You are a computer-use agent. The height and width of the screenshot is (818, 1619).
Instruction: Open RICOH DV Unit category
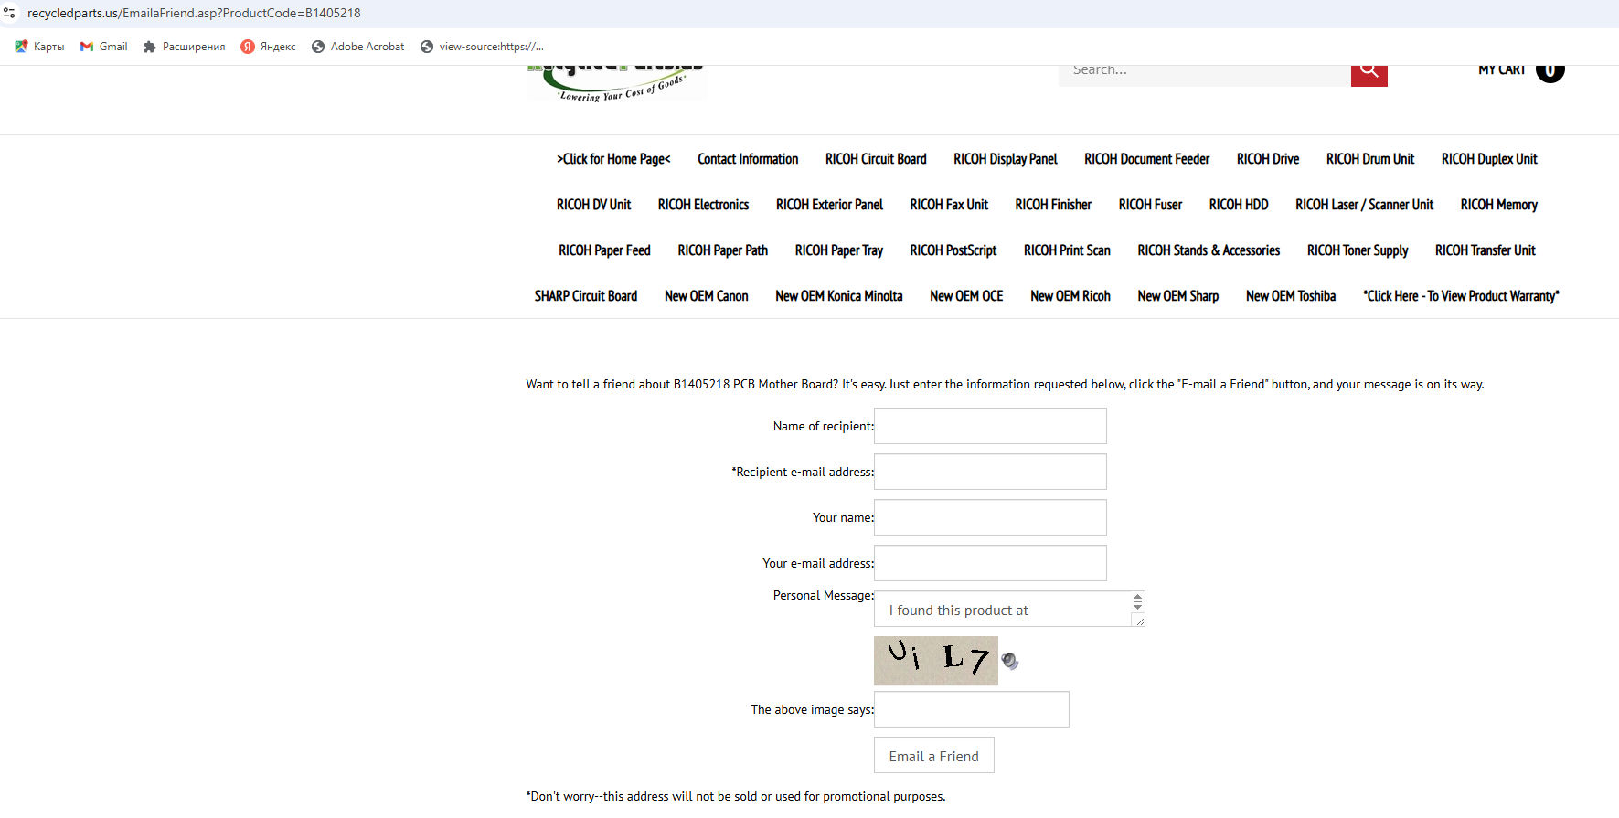tap(593, 205)
